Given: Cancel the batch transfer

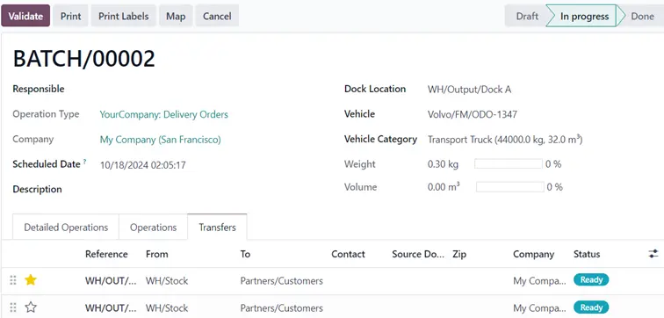Looking at the screenshot, I should (217, 16).
